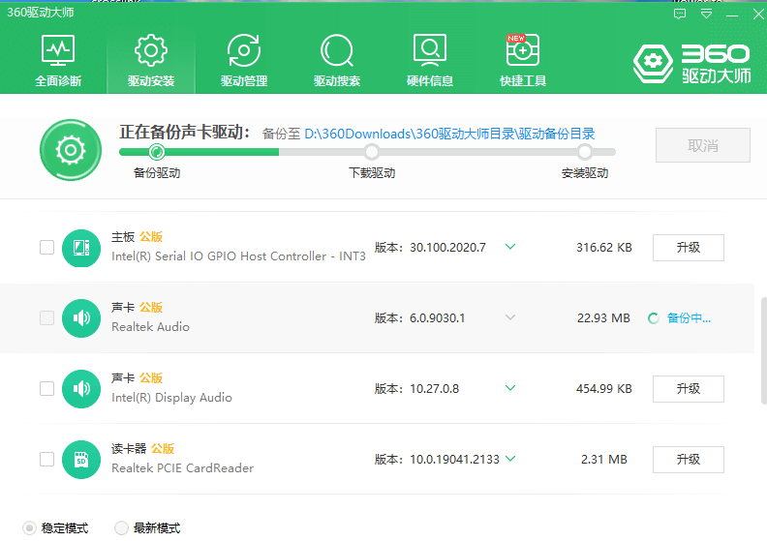Open the 全面诊断 diagnosis monitor icon
Screen dimensions: 767x541
coord(58,50)
